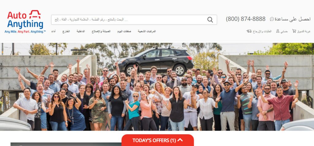The height and width of the screenshot is (146, 314).
Task: Click the AutoAnything logo
Action: [25, 22]
